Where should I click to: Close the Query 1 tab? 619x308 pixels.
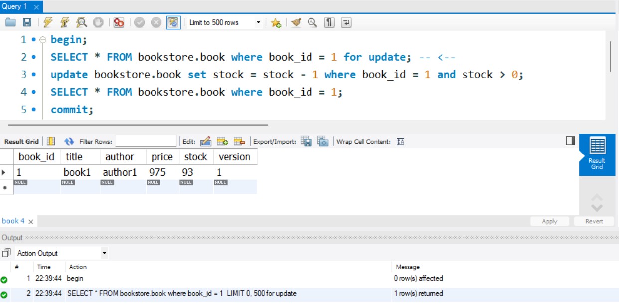tap(36, 7)
